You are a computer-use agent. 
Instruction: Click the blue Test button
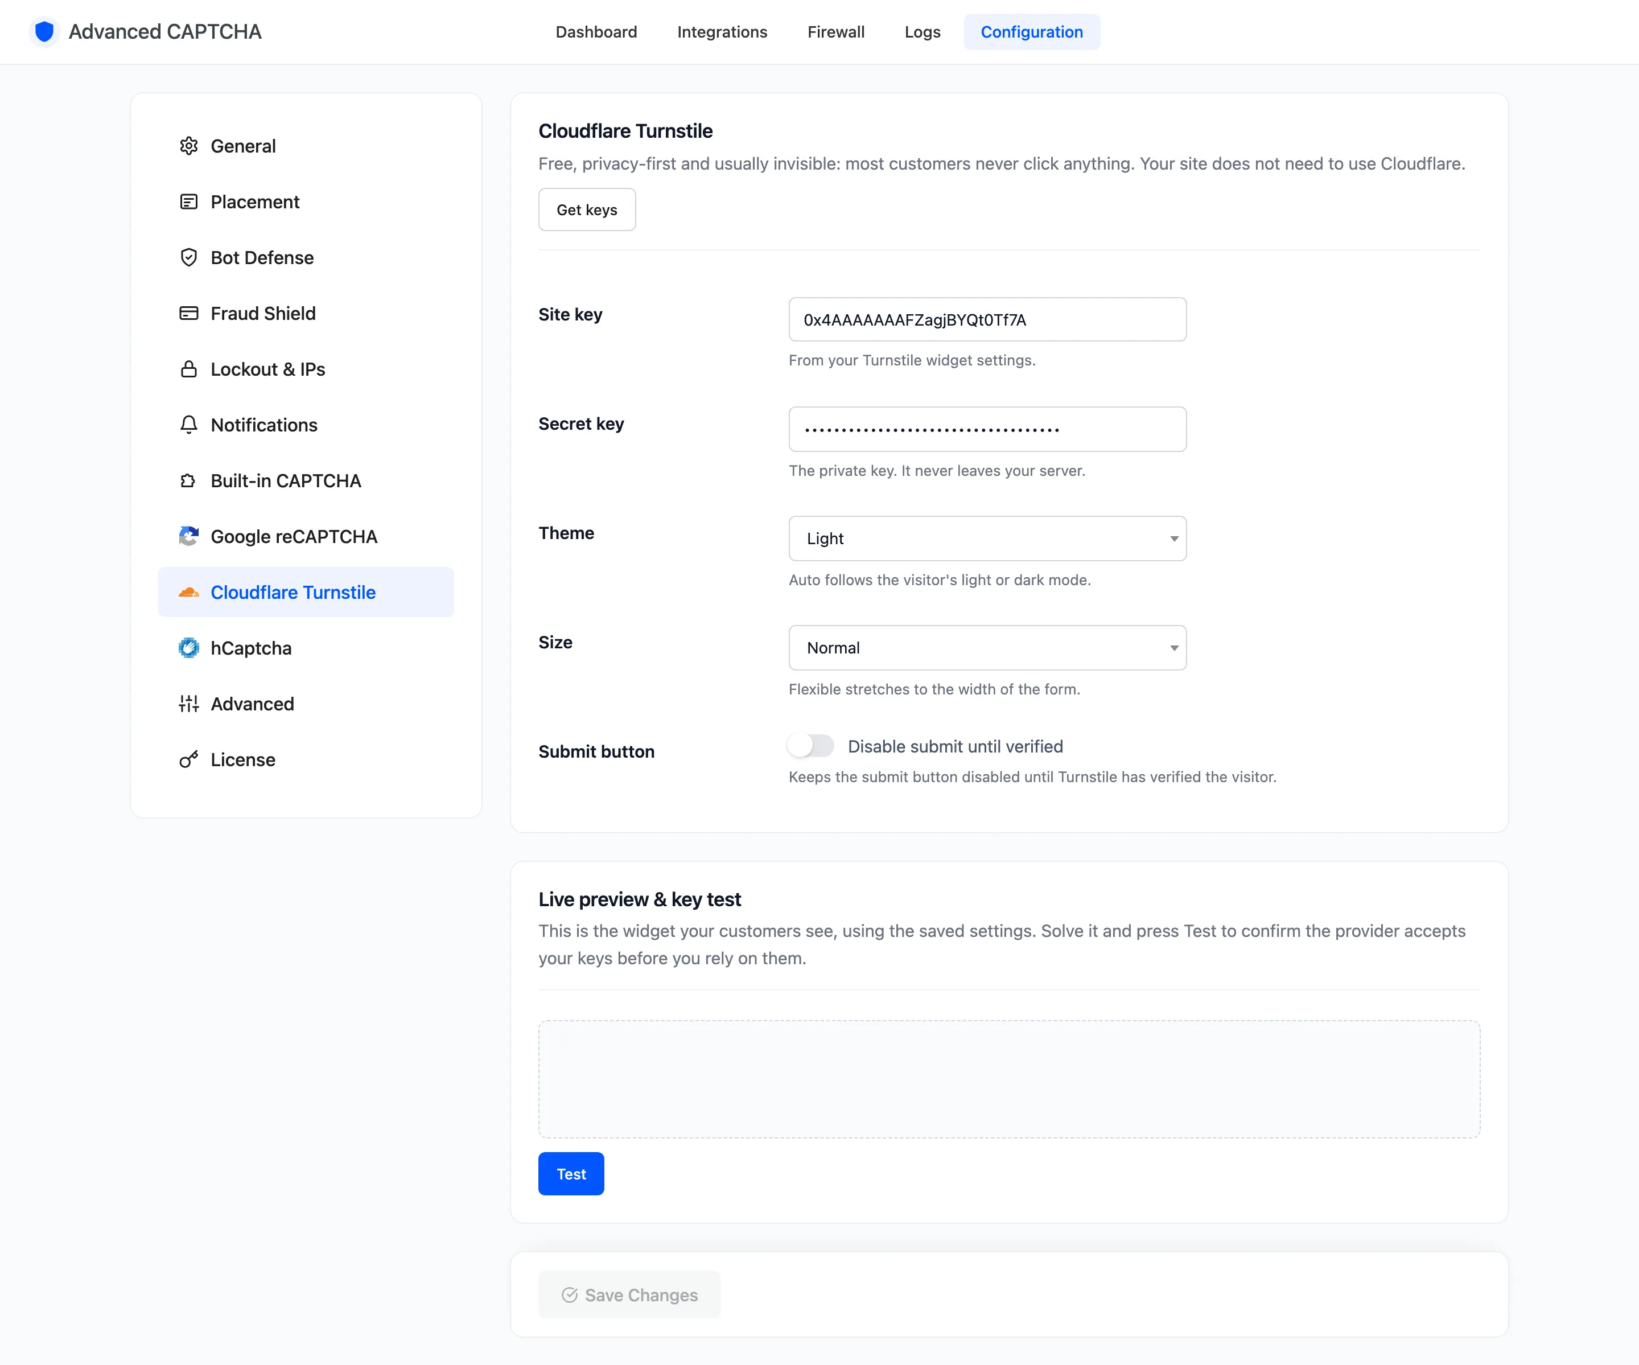pyautogui.click(x=571, y=1174)
